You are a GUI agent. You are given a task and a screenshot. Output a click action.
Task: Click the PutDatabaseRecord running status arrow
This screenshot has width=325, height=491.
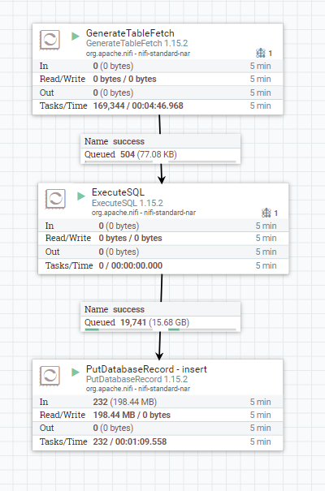pos(76,372)
